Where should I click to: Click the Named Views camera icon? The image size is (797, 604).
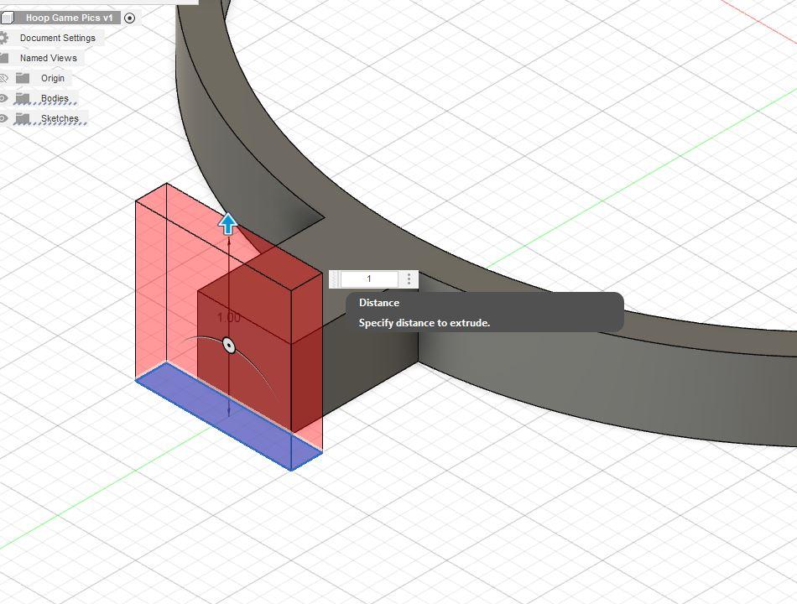tap(5, 57)
